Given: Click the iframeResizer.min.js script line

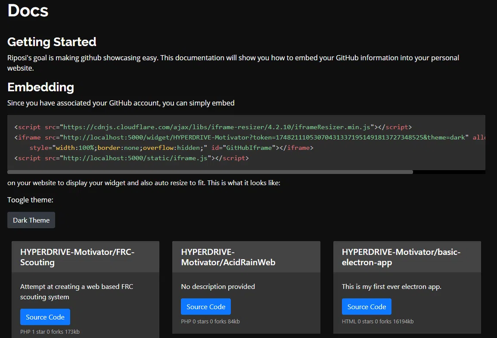Looking at the screenshot, I should tap(213, 127).
